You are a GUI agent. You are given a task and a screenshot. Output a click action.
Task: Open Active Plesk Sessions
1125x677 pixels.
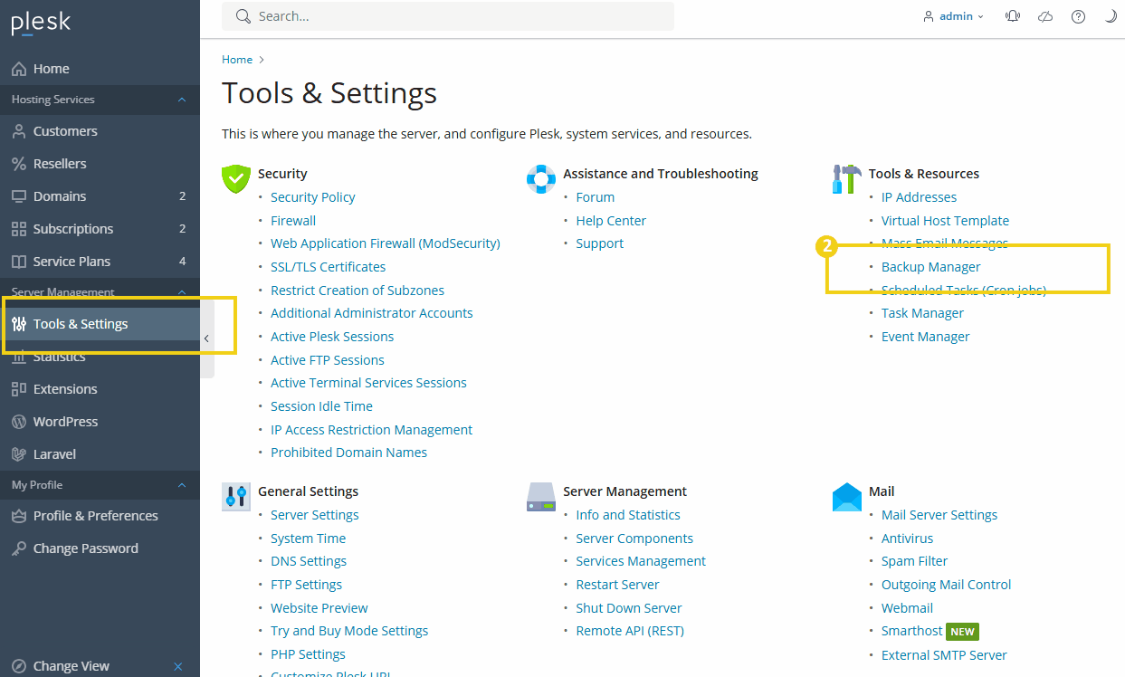[332, 337]
